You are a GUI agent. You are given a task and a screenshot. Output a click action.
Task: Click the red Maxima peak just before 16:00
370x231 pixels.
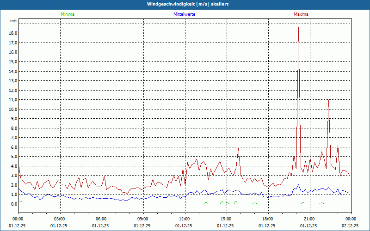coord(239,148)
